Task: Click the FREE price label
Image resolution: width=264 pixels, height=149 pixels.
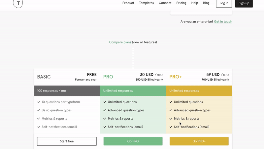Action: 92,75
